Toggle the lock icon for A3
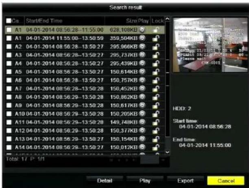The image size is (249, 188). coord(156,55)
